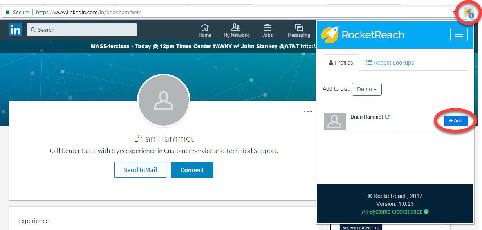Switch to the Recent Lookups tab
The width and height of the screenshot is (482, 230).
pyautogui.click(x=390, y=63)
